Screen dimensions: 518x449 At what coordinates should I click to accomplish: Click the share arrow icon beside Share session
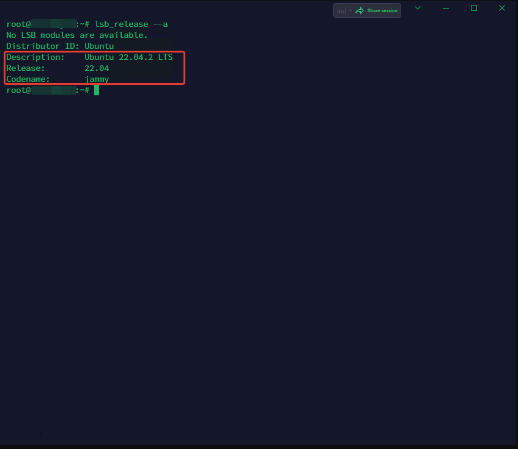pos(361,10)
